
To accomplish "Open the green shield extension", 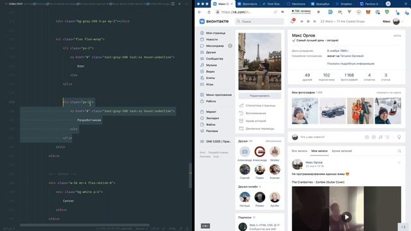I will 387,12.
